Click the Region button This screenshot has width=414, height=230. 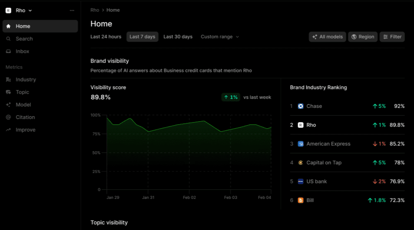(363, 37)
